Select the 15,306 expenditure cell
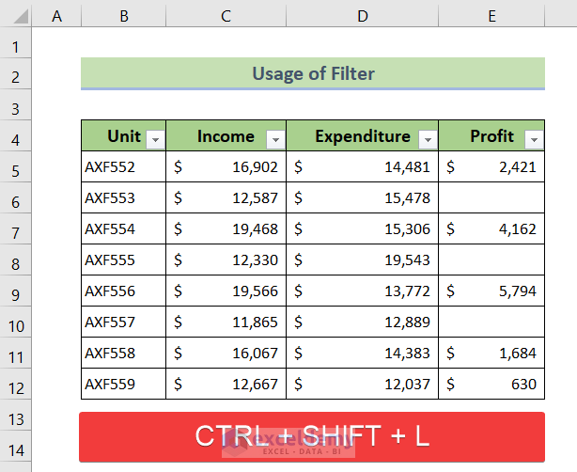This screenshot has height=472, width=577. tap(362, 229)
